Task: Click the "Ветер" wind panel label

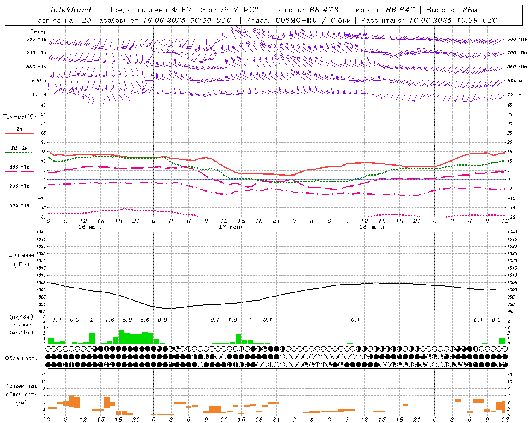Action: tap(38, 31)
